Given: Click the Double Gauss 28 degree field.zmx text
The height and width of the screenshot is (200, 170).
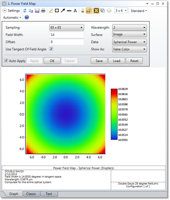Looking at the screenshot, I should [x=138, y=184].
